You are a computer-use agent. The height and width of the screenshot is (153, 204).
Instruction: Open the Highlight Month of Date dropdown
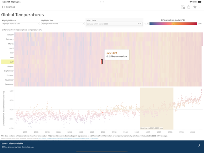pyautogui.click(x=21, y=24)
